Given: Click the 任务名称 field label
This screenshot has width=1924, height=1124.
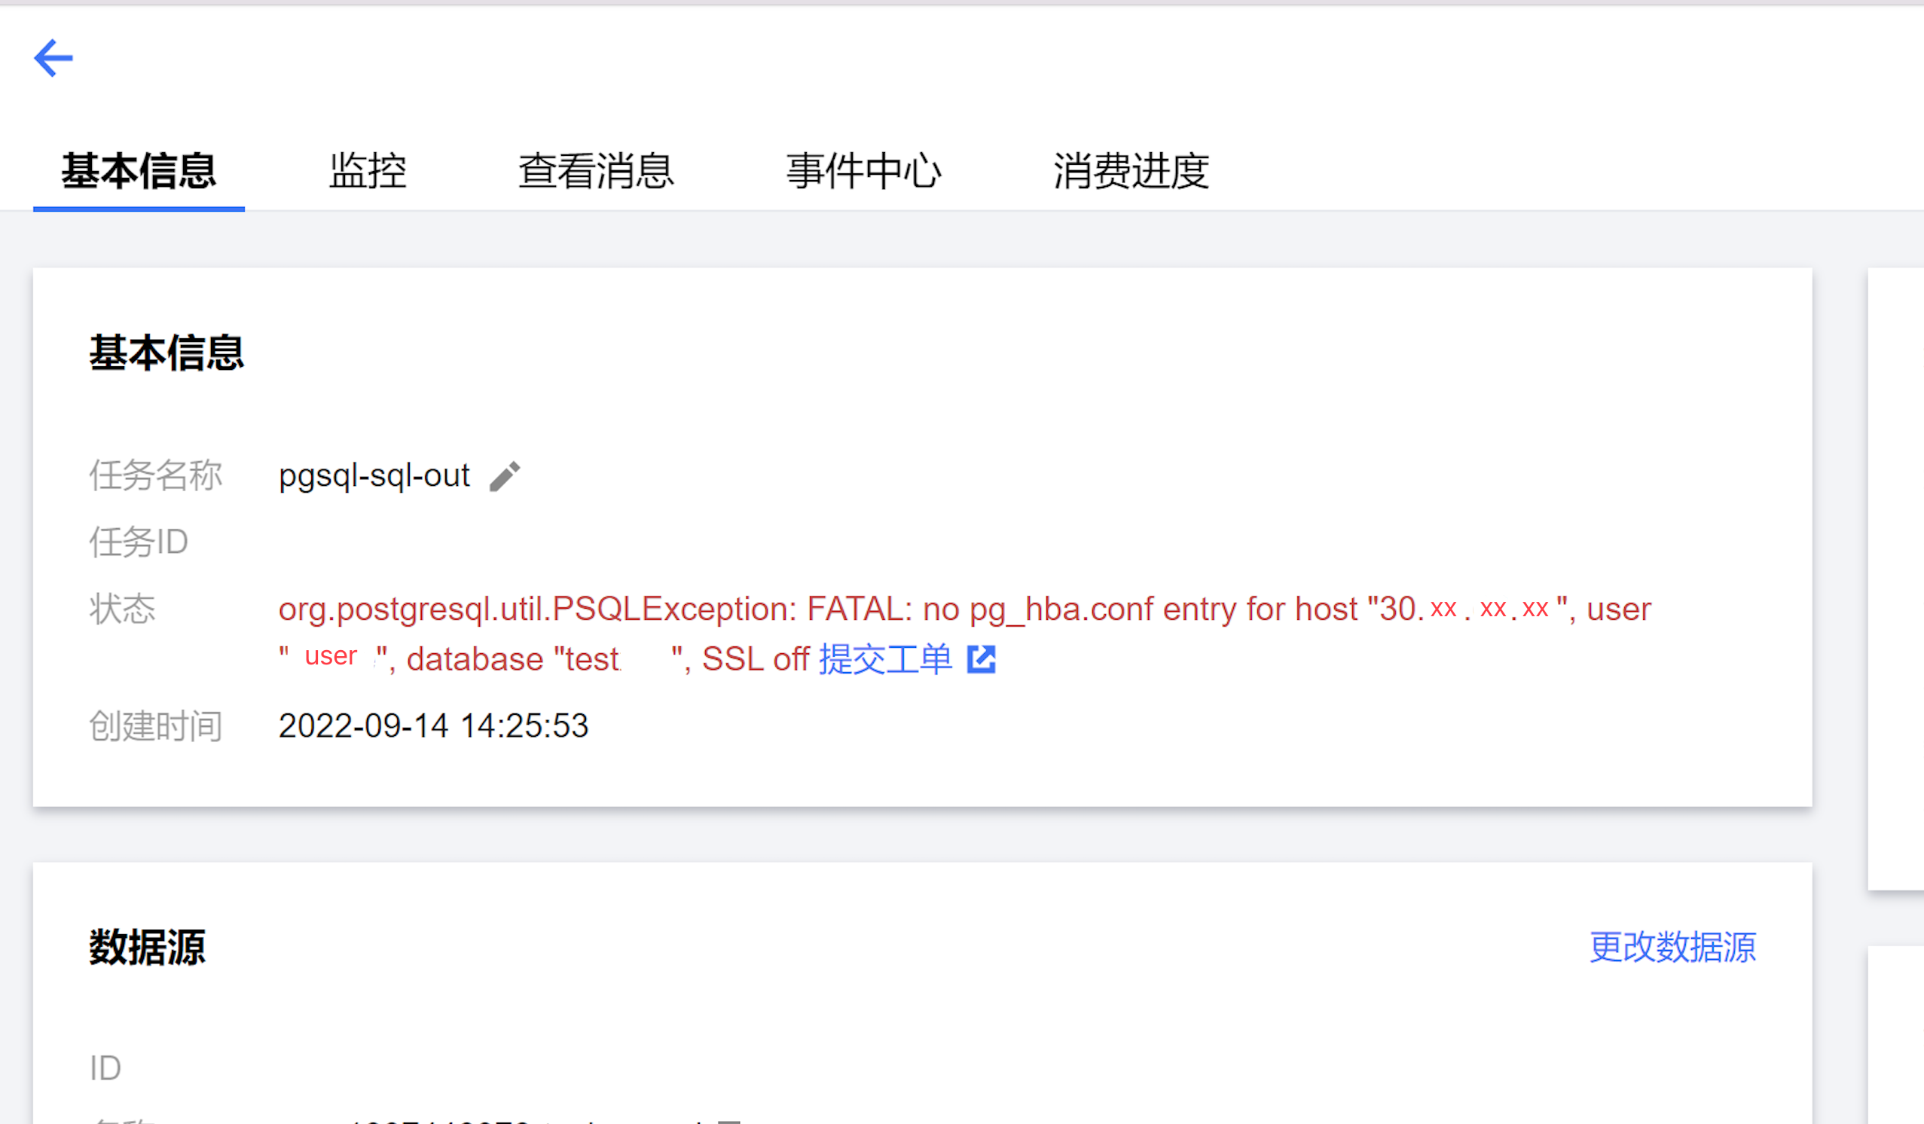Looking at the screenshot, I should point(156,475).
